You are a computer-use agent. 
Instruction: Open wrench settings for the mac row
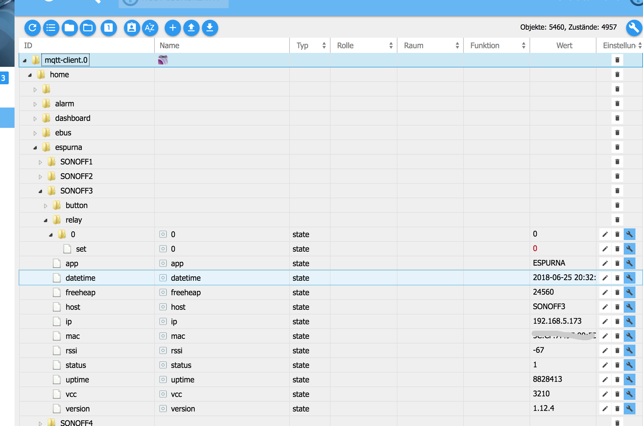coord(629,336)
